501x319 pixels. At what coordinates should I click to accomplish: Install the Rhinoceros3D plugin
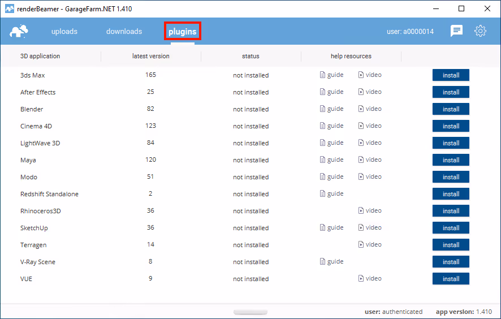pyautogui.click(x=451, y=210)
